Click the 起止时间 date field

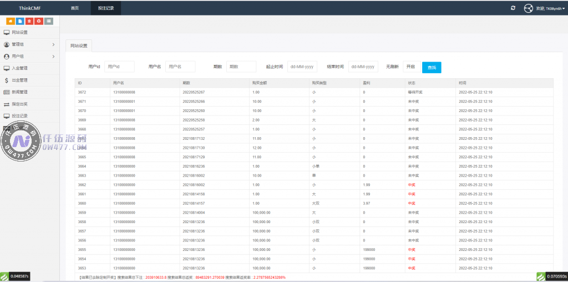(x=302, y=67)
